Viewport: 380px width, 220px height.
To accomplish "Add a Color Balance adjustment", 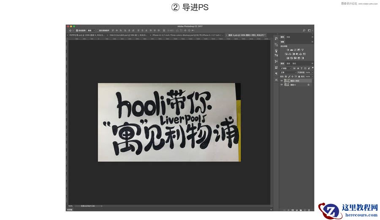I will [290, 54].
